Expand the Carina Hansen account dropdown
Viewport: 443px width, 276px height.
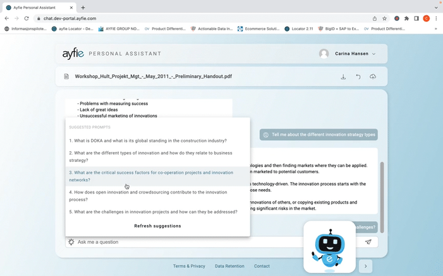(x=373, y=54)
